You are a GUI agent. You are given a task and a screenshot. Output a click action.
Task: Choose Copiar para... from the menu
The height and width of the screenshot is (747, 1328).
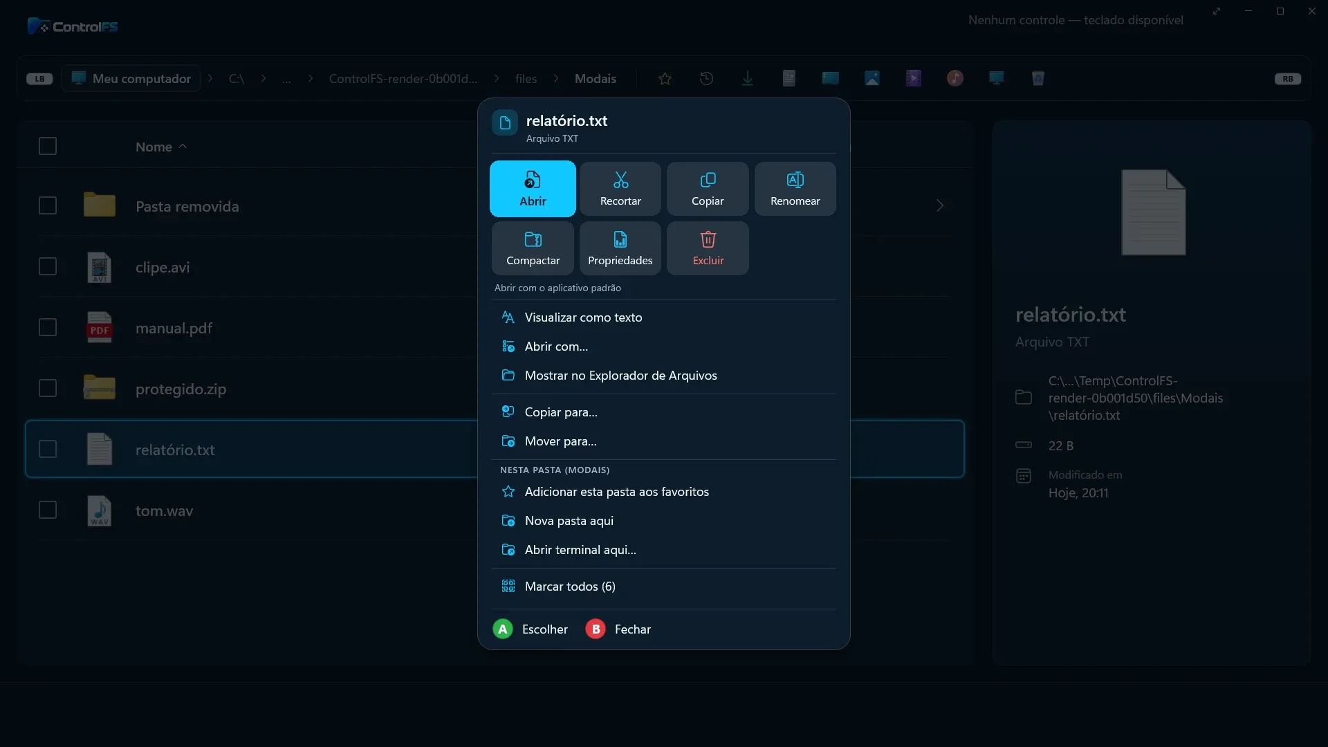point(664,412)
